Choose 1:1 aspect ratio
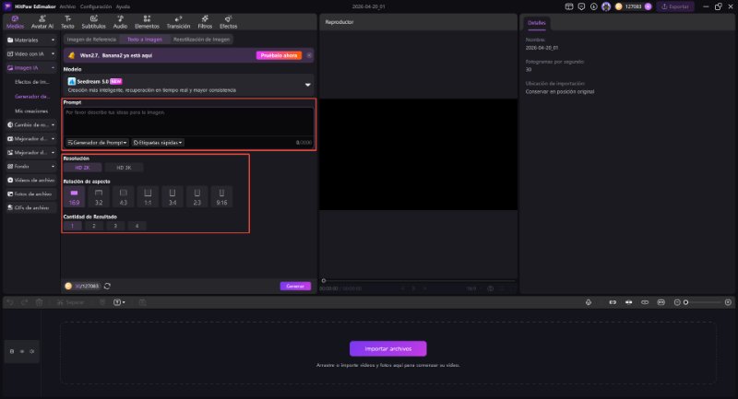This screenshot has height=399, width=738. pos(148,197)
